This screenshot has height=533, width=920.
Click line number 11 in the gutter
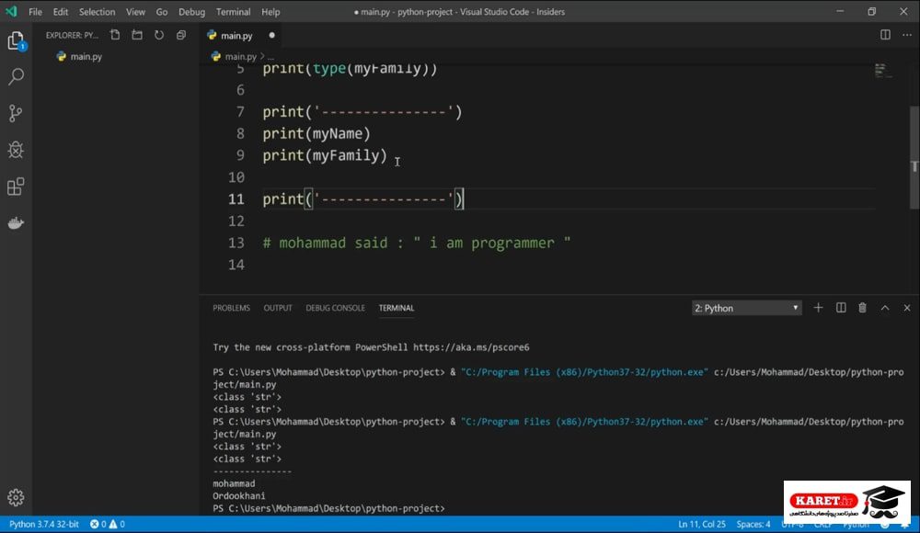pos(236,199)
